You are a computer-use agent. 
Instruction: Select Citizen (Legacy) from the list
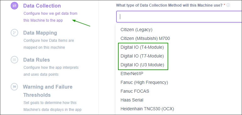click(x=179, y=30)
